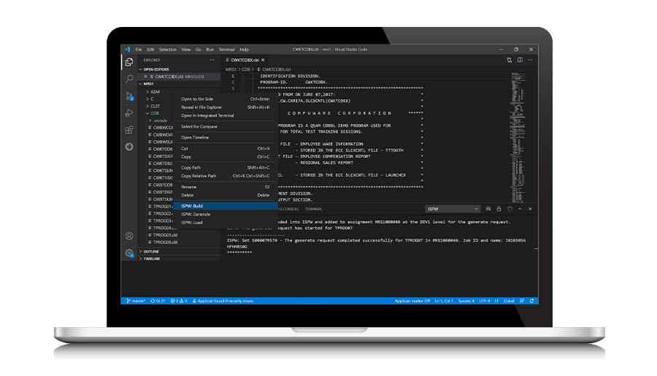Expand the ASM folder in explorer

tap(155, 92)
